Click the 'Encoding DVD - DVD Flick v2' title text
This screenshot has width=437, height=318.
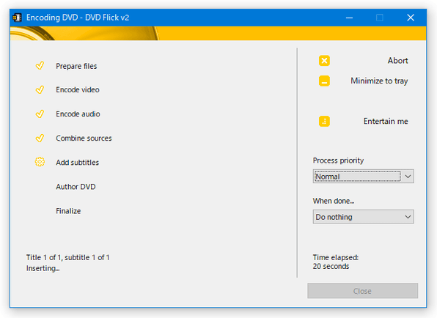[x=78, y=18]
